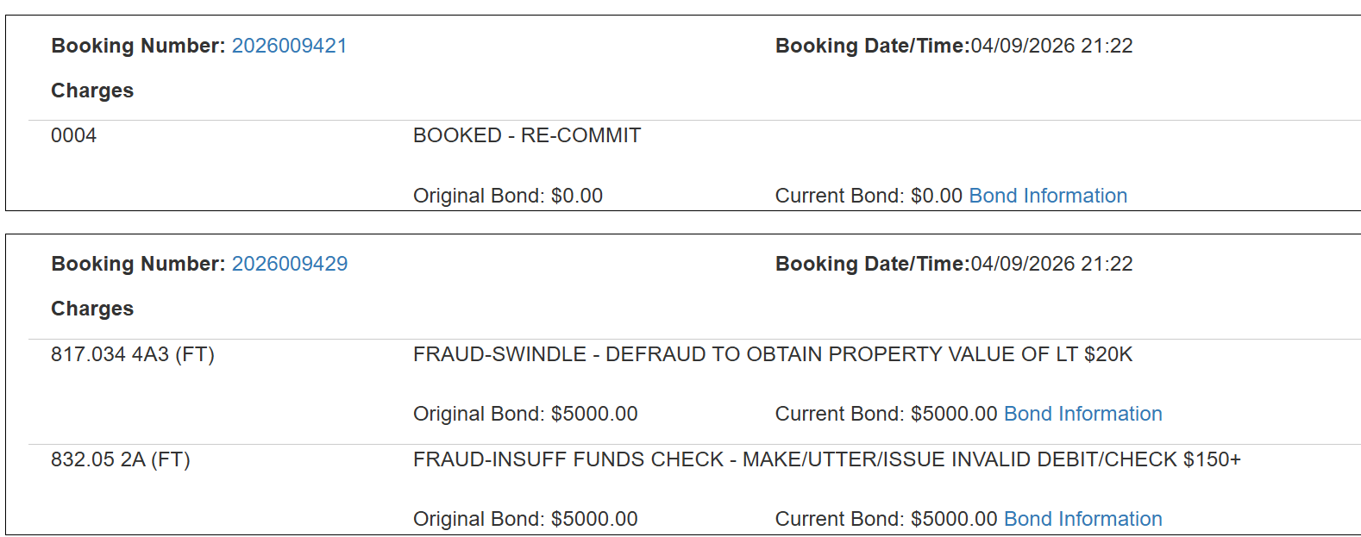Select the FRAUD-SWINDLE charge description text
Image resolution: width=1361 pixels, height=537 pixels.
[x=772, y=354]
